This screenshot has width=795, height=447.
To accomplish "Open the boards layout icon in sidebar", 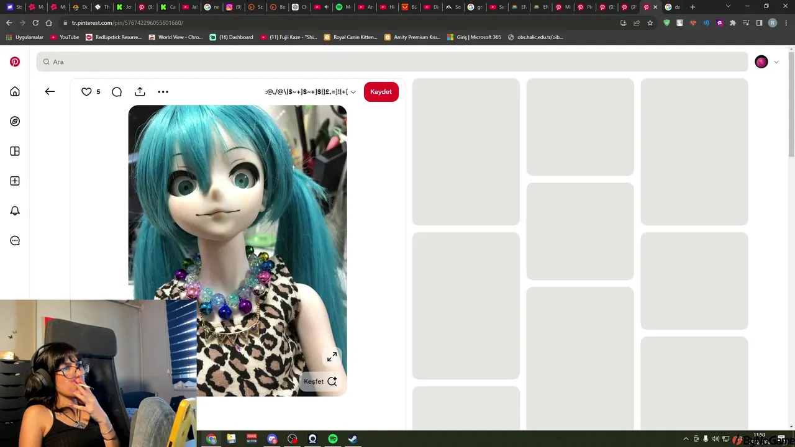I will (15, 151).
